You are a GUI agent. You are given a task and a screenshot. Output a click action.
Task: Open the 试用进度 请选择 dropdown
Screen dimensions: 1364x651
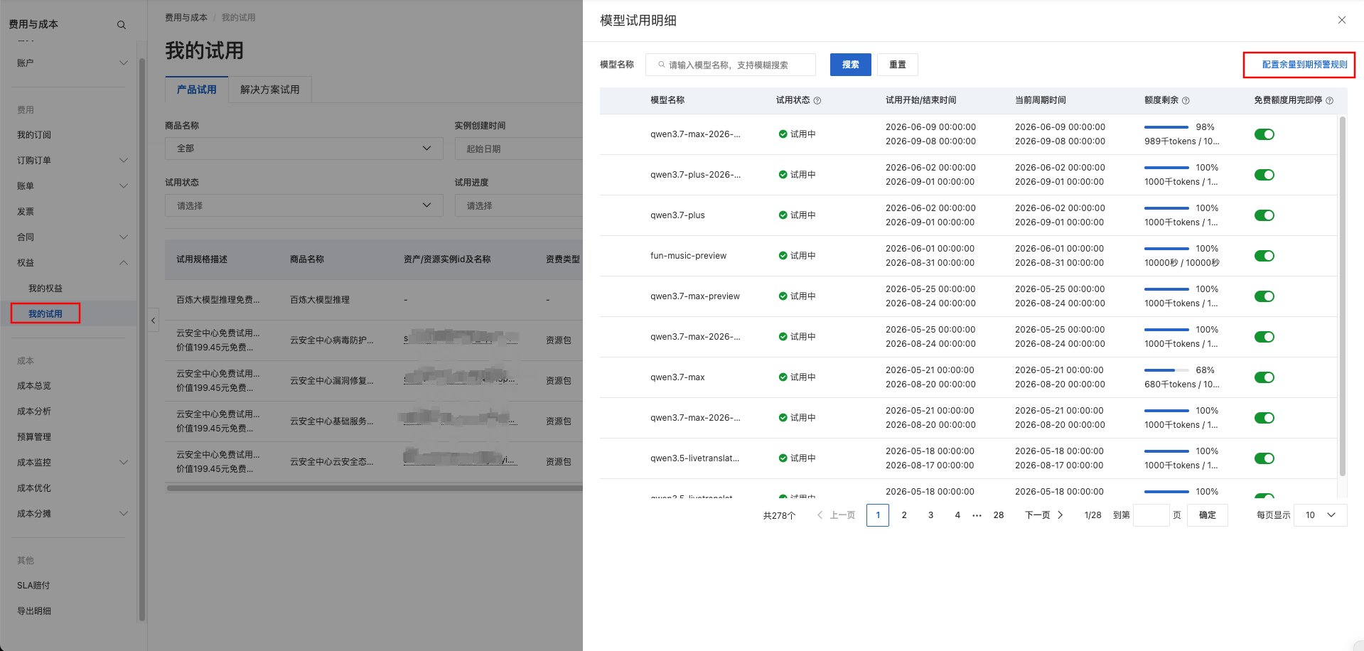click(x=518, y=205)
